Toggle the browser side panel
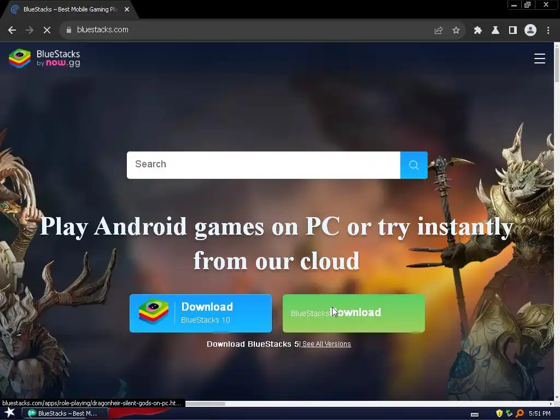The image size is (560, 420). 512,31
